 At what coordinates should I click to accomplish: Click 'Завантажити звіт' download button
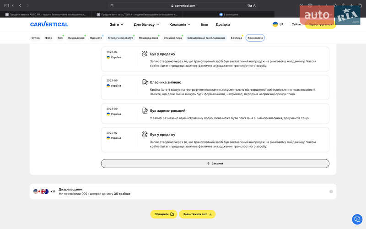pos(197,214)
